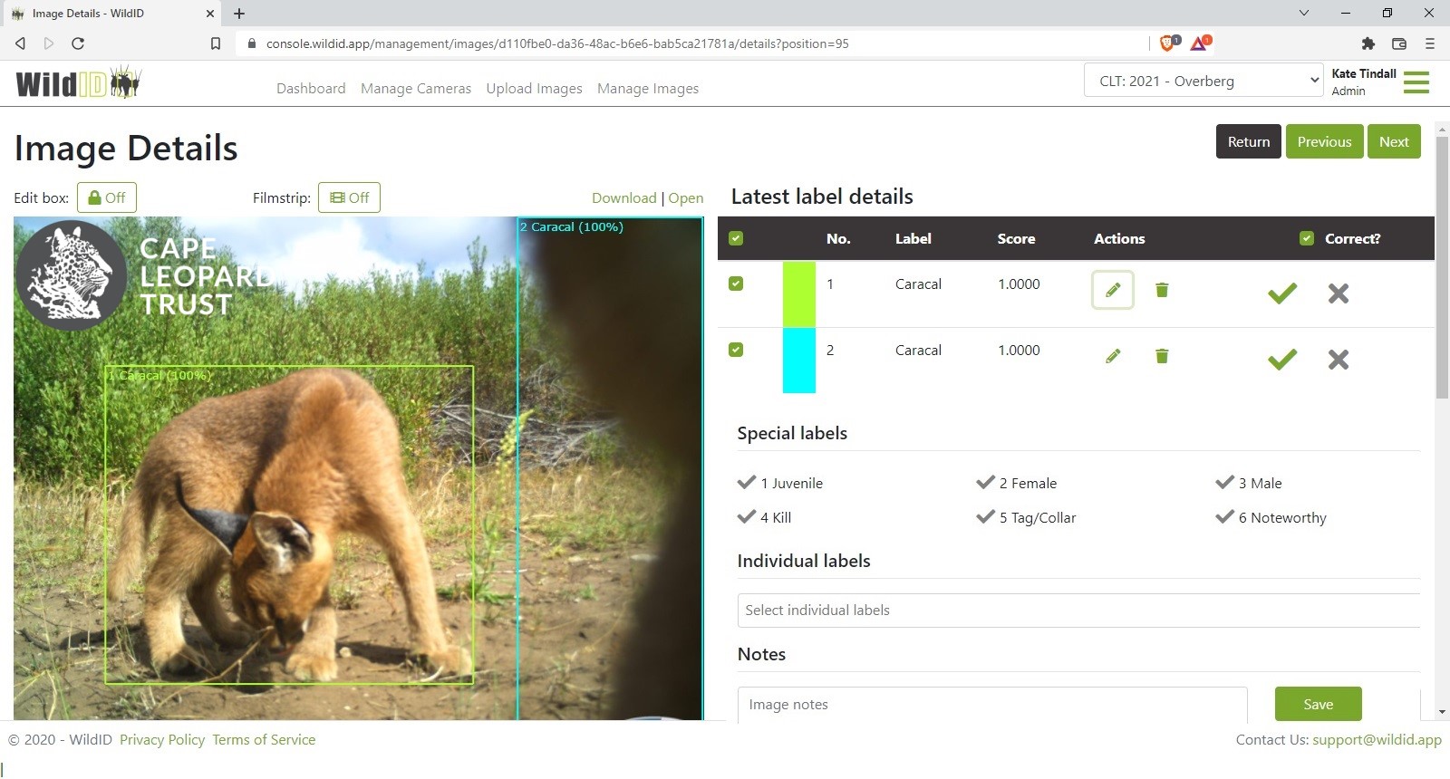This screenshot has height=779, width=1450.
Task: Click the Download image link
Action: click(623, 198)
